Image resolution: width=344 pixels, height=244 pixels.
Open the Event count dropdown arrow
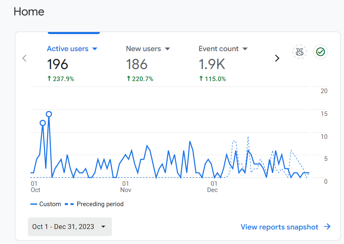[245, 49]
